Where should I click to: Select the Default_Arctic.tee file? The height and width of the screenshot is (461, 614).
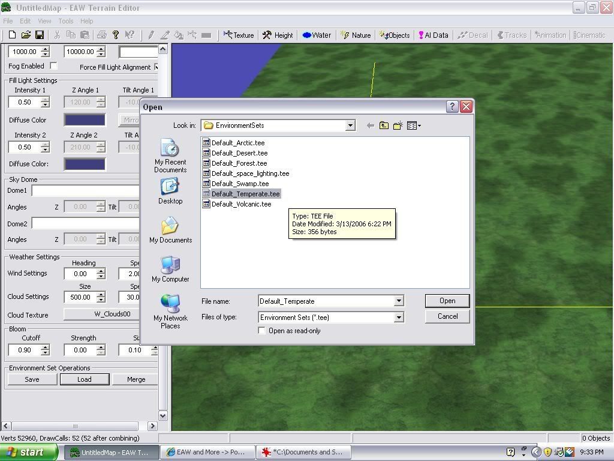(x=234, y=143)
